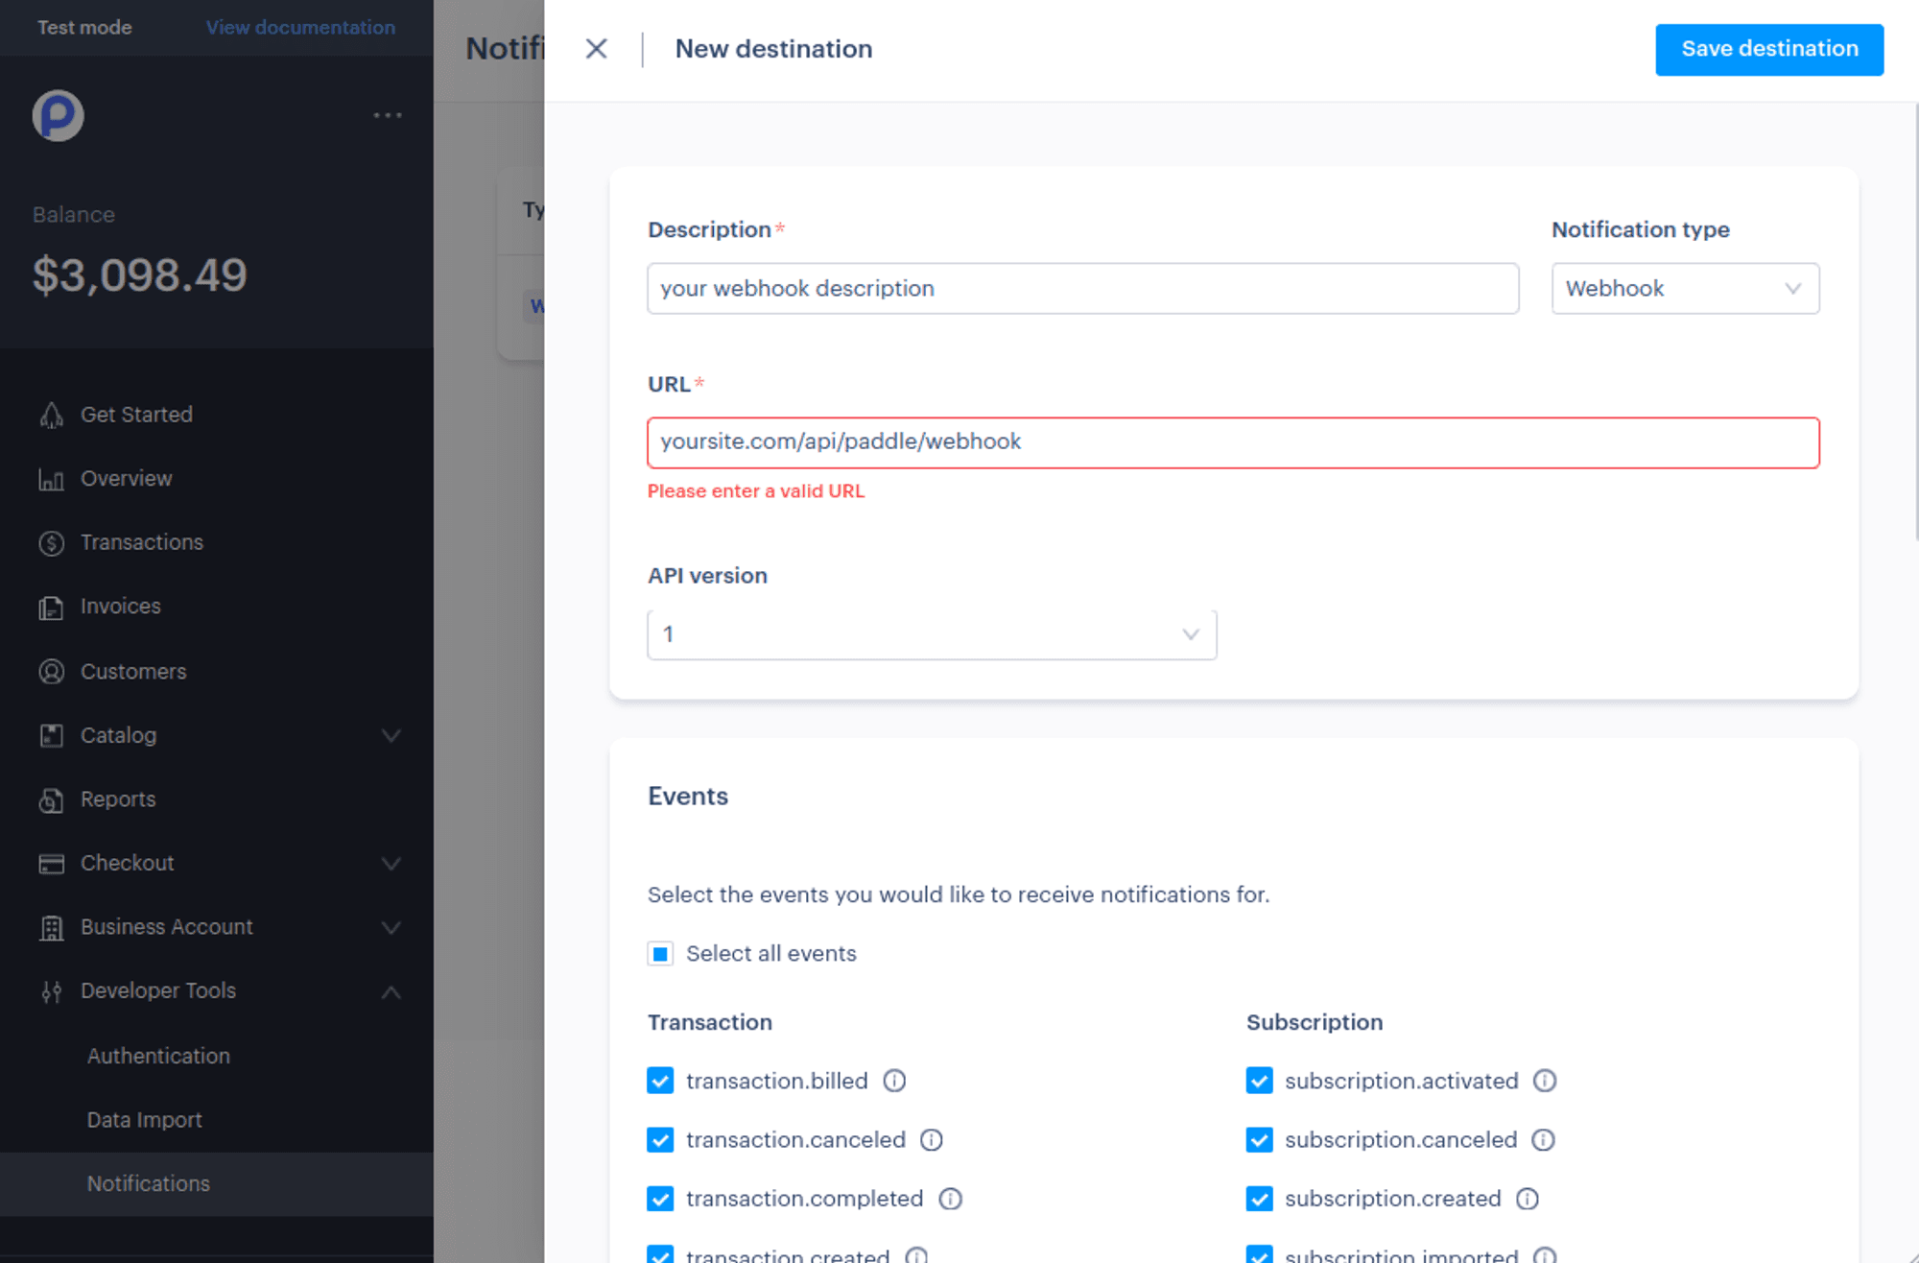Click the Save destination button

[x=1768, y=49]
